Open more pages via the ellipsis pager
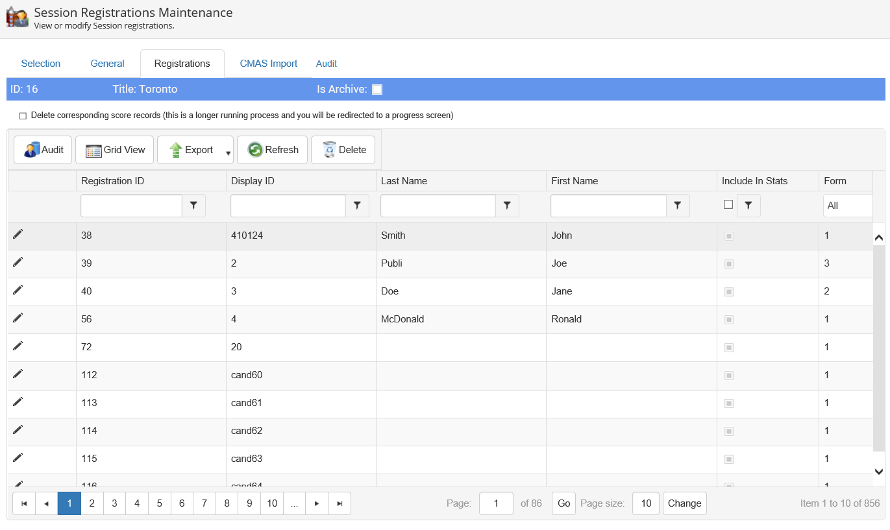 (294, 503)
